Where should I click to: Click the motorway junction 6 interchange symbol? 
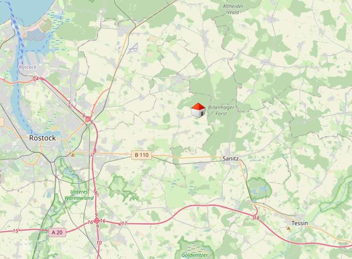point(88,119)
